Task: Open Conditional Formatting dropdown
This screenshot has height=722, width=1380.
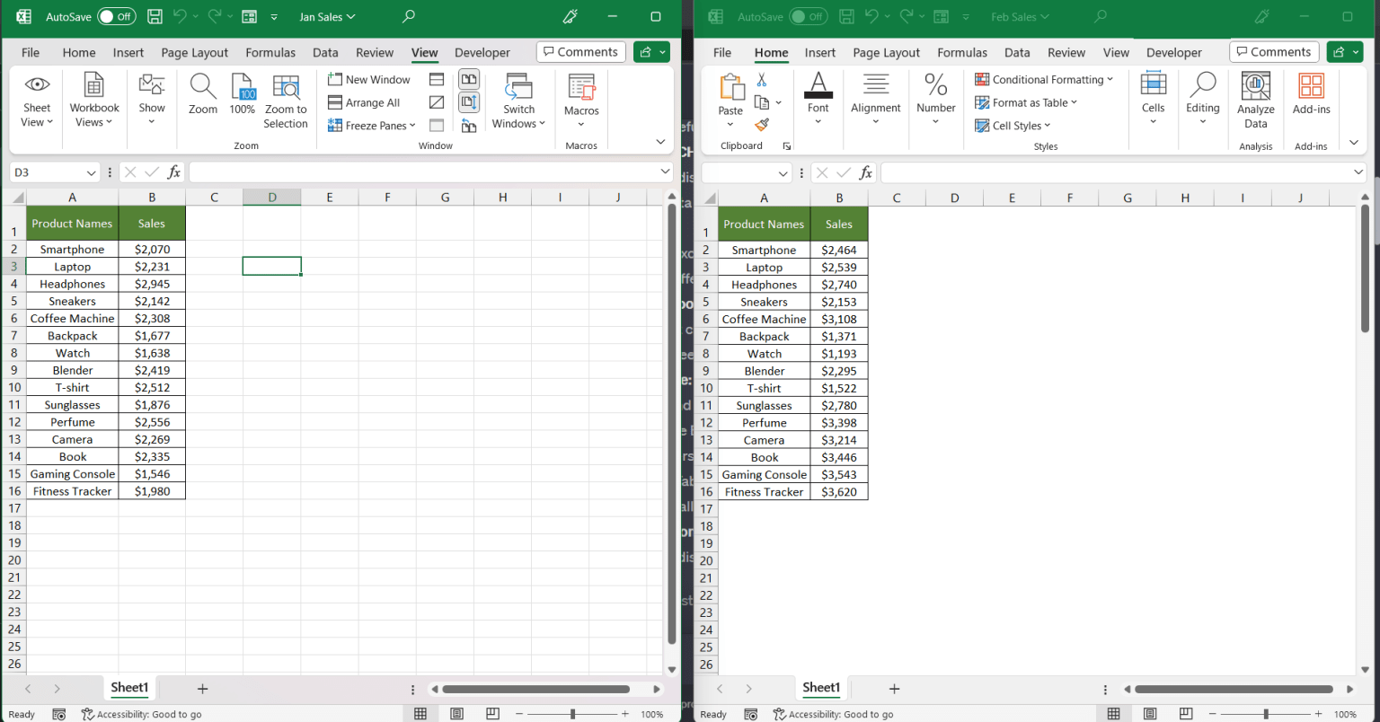Action: 1044,79
